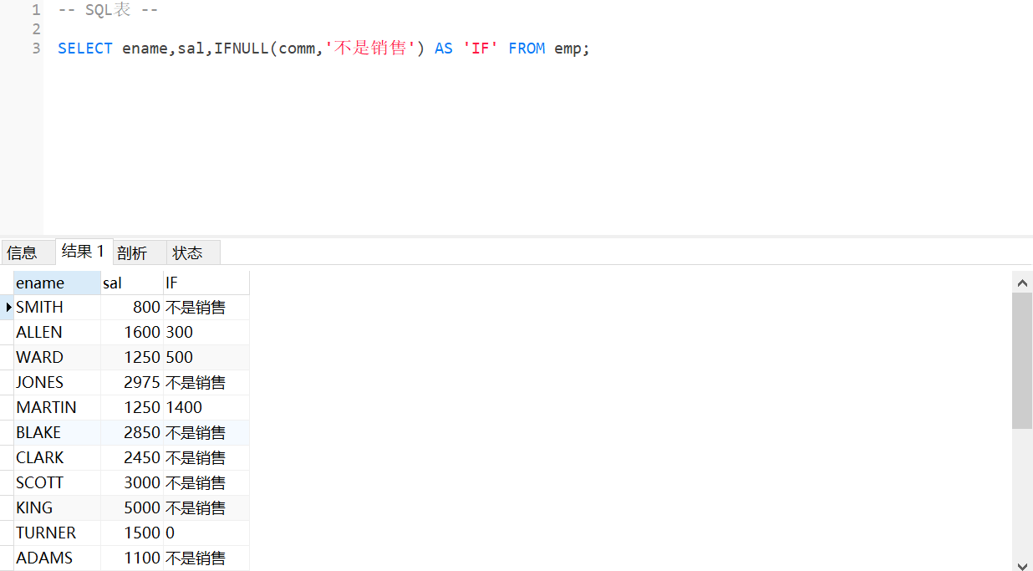
Task: Click salary value 800
Action: click(x=131, y=308)
